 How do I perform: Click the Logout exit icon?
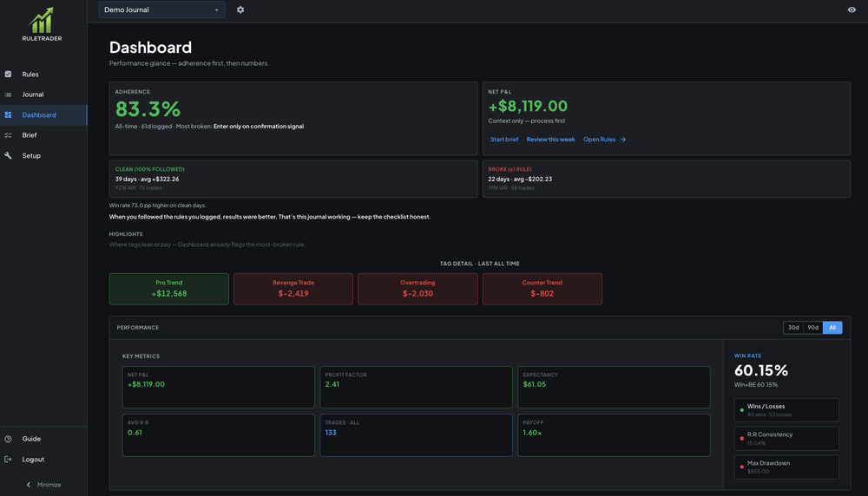pyautogui.click(x=9, y=459)
